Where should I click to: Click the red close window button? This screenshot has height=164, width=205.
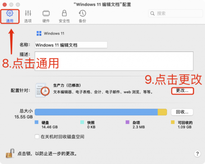5,5
